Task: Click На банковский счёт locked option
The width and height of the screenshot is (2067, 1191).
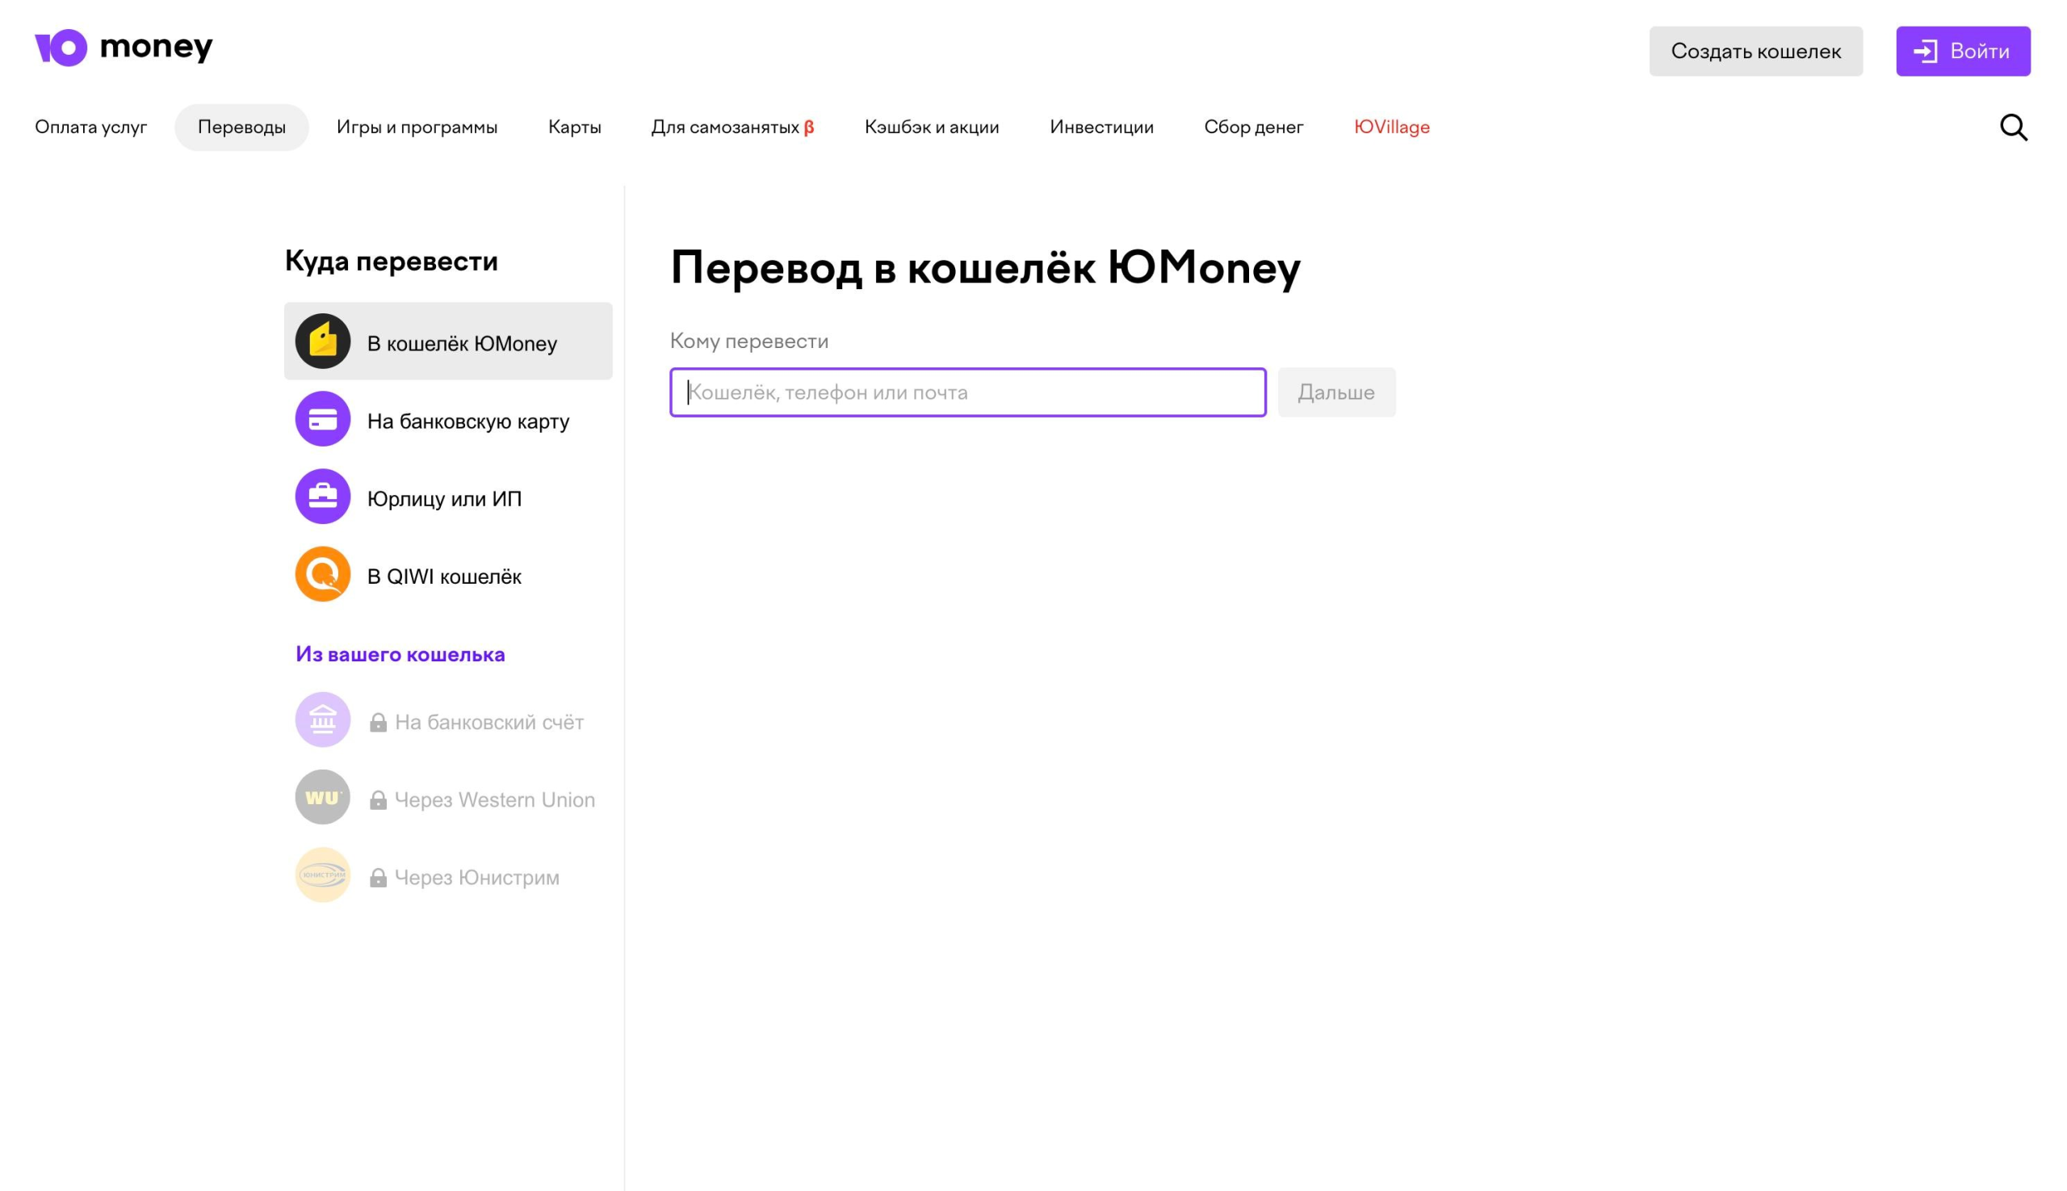Action: click(448, 719)
